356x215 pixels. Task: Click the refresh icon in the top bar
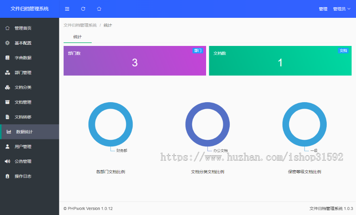tap(83, 9)
